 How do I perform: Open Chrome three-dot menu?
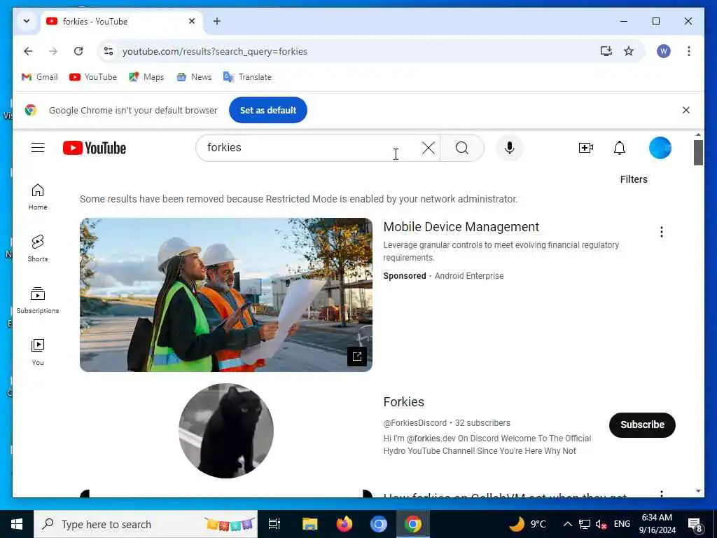pos(689,51)
